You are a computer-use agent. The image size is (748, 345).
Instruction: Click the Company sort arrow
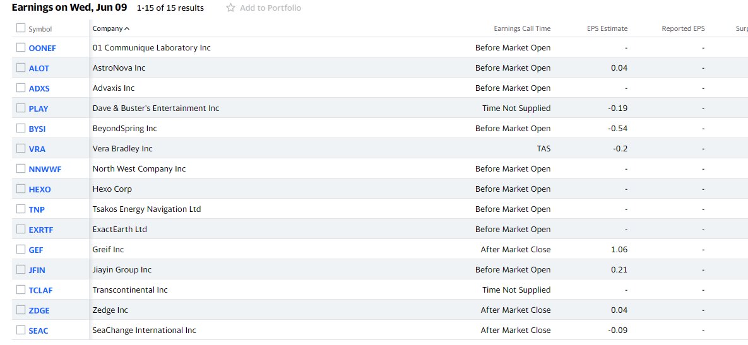coord(127,28)
